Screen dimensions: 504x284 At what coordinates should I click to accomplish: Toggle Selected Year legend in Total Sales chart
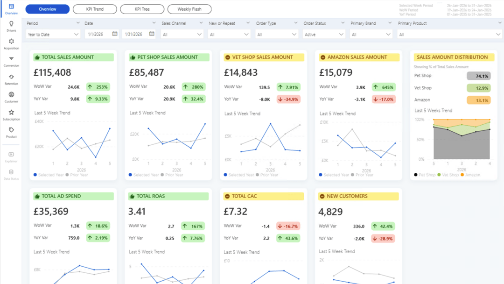(x=49, y=175)
